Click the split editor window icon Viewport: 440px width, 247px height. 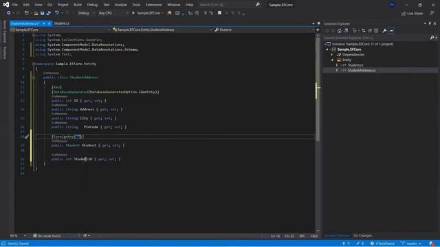click(318, 30)
